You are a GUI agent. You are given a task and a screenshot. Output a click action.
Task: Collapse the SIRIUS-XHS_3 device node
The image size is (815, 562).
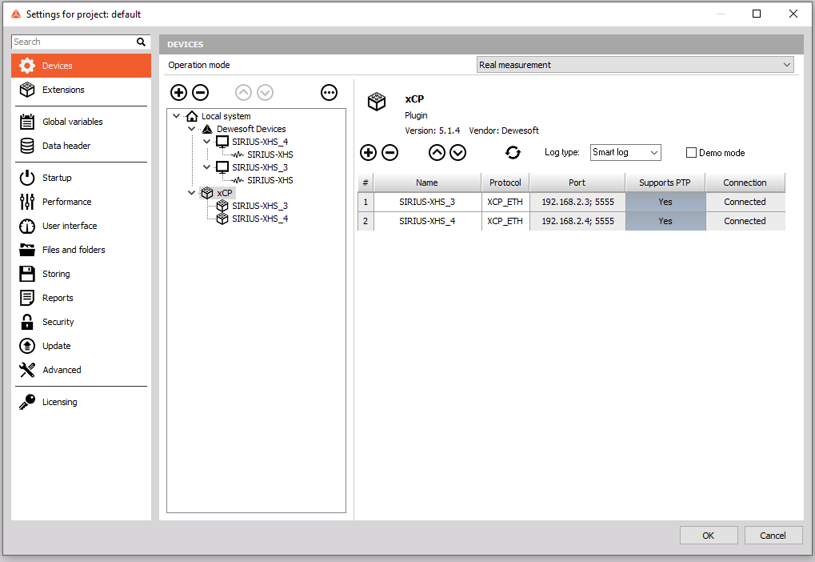point(206,167)
